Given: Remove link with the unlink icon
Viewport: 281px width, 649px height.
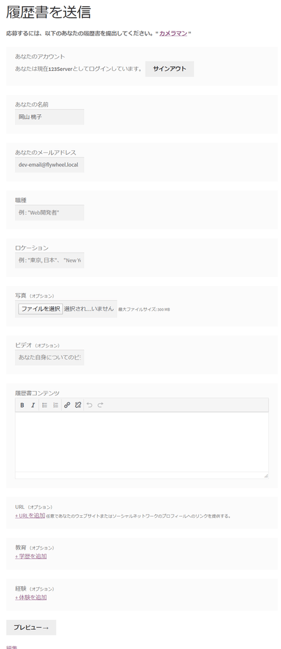Looking at the screenshot, I should 78,405.
